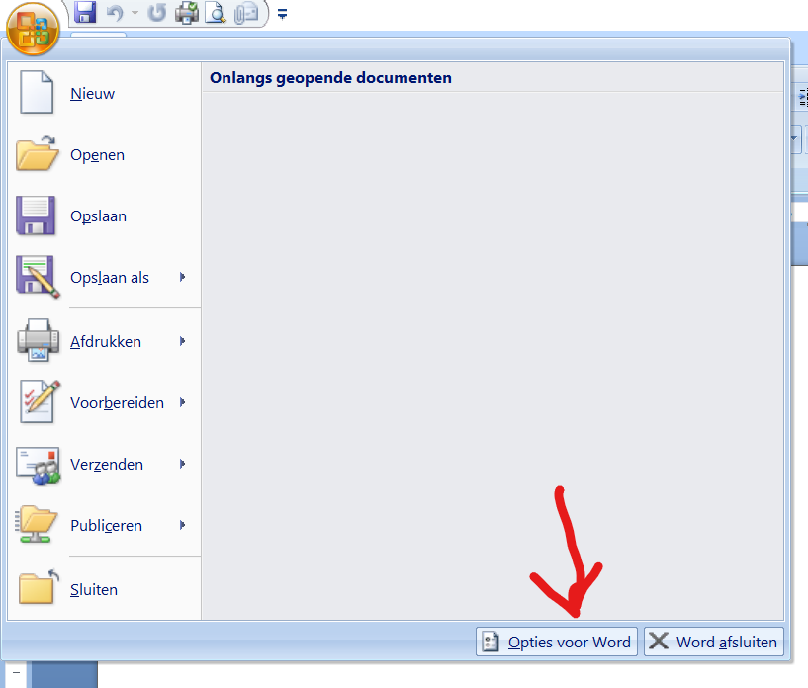The image size is (808, 688).
Task: Choose Sluiten to close the document
Action: 94,590
